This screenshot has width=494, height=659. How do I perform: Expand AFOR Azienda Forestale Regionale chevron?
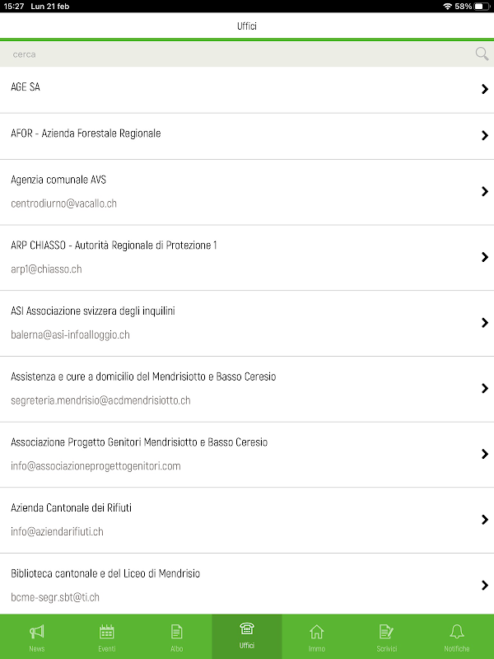tap(485, 136)
